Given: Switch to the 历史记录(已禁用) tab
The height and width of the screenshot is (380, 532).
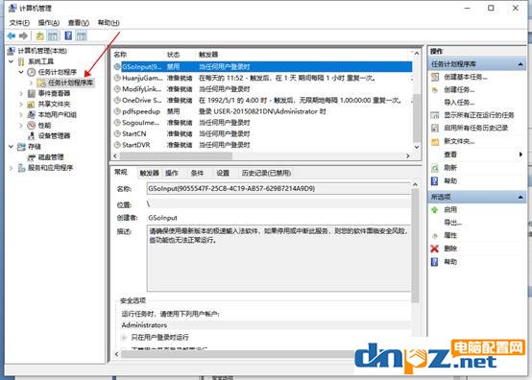Looking at the screenshot, I should pyautogui.click(x=266, y=173).
